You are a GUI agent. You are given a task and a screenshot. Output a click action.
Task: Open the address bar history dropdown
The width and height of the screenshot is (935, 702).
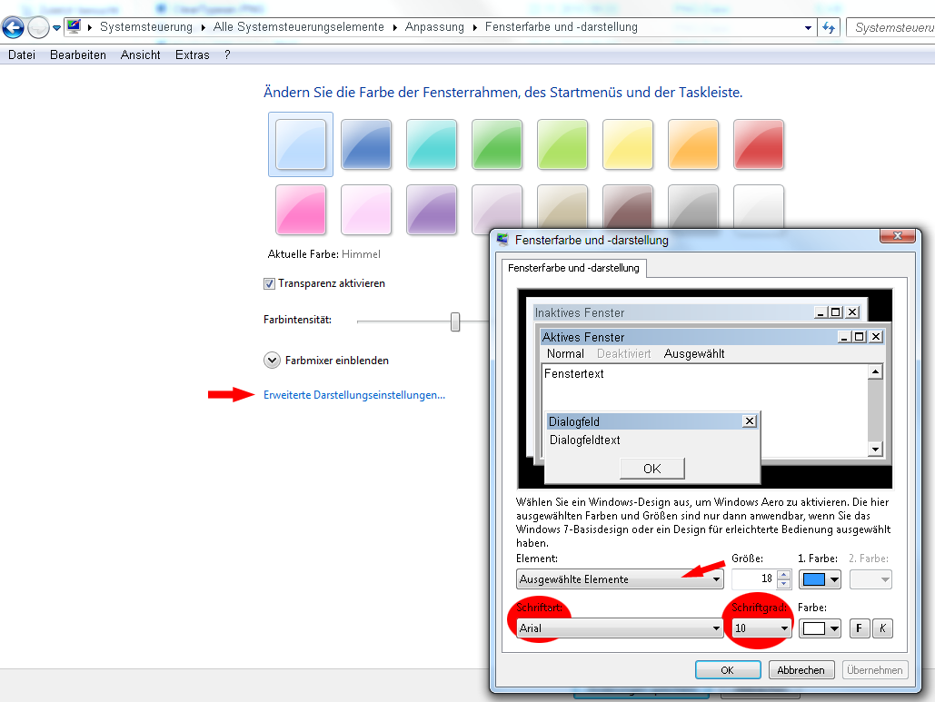808,28
